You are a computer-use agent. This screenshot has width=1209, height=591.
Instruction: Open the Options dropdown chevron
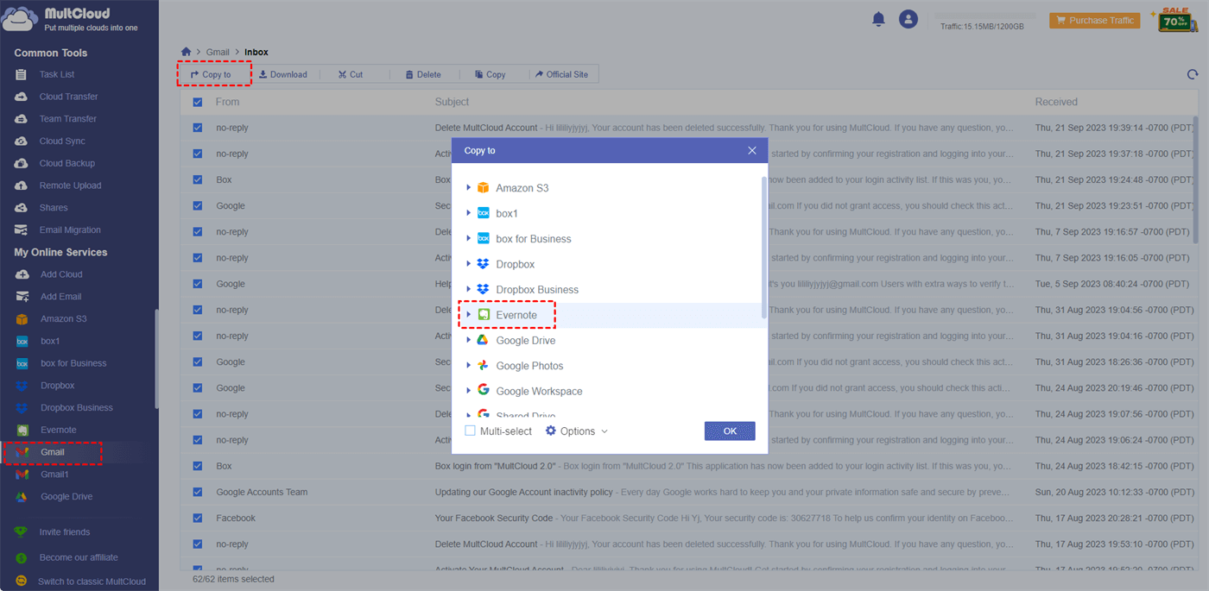[x=604, y=431]
